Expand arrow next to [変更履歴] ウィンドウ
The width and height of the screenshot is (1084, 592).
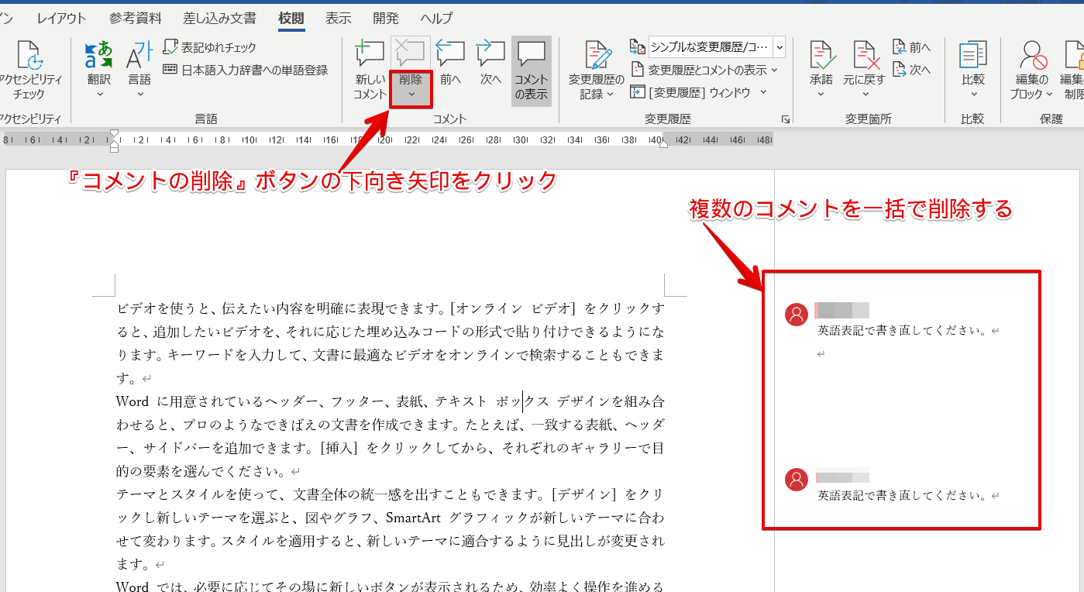(x=763, y=92)
